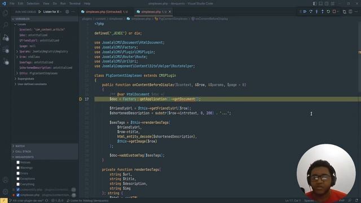Viewport: 361px width, 203px height.
Task: Expand the Watch section
Action: point(45,146)
